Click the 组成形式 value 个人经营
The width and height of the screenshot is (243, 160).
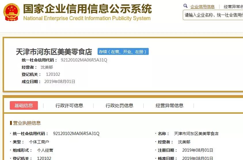click(45, 150)
